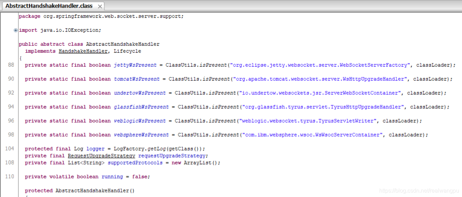
Task: Click the Lifecycle interface name
Action: [127, 51]
